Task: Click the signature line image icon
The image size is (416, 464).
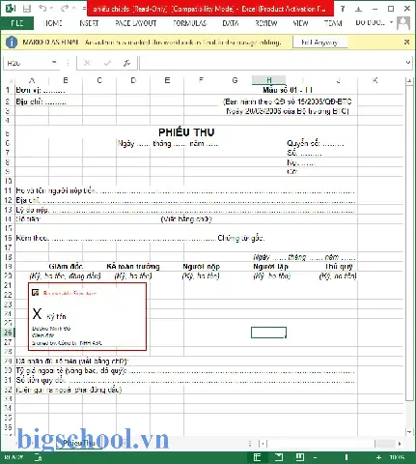Action: pyautogui.click(x=36, y=293)
